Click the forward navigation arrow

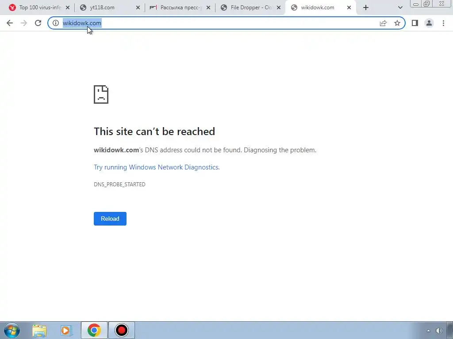click(24, 23)
